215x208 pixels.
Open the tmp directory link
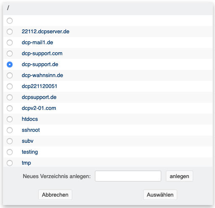tap(26, 163)
